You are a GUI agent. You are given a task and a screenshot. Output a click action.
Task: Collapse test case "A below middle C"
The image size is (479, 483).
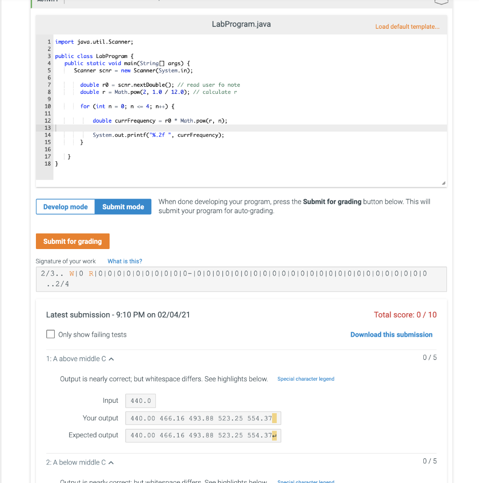(111, 462)
